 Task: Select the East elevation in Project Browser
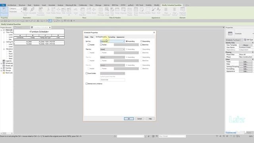(x=10, y=51)
